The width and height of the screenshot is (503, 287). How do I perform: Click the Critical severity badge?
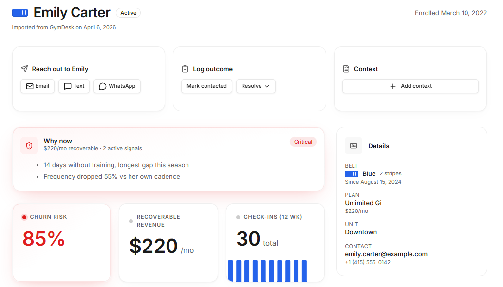303,142
